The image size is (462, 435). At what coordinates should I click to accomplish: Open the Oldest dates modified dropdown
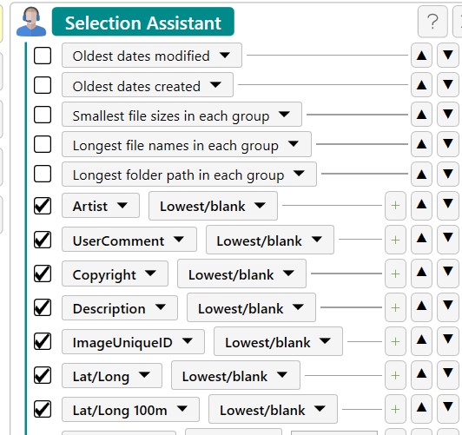coord(152,56)
